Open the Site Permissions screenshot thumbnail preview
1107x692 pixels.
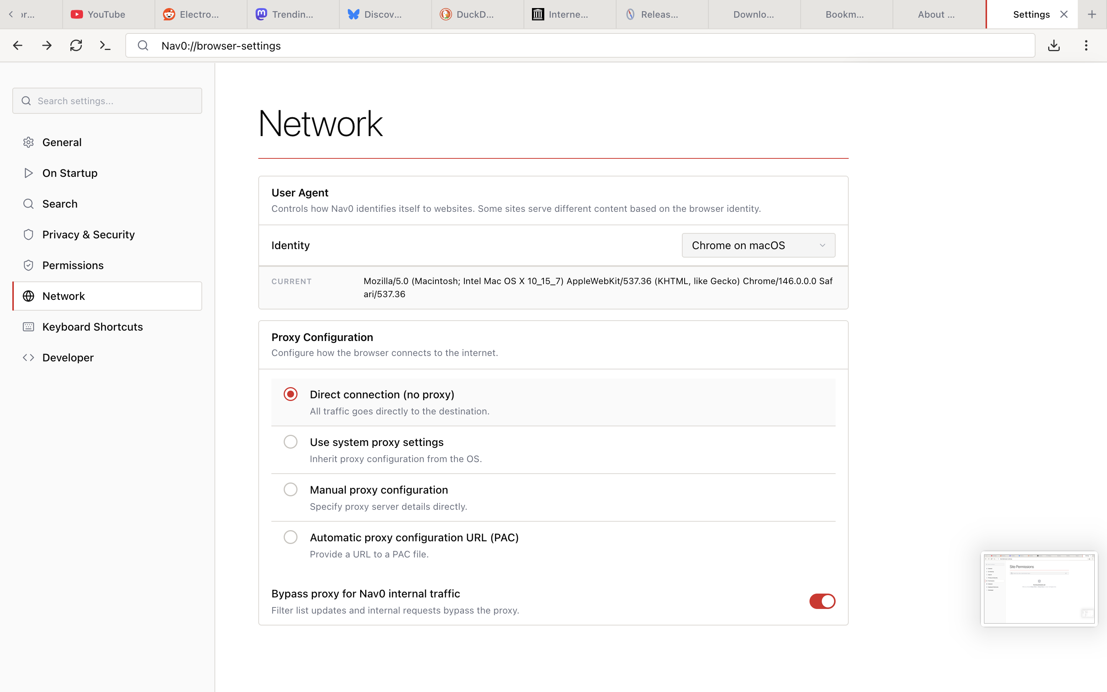click(x=1039, y=589)
